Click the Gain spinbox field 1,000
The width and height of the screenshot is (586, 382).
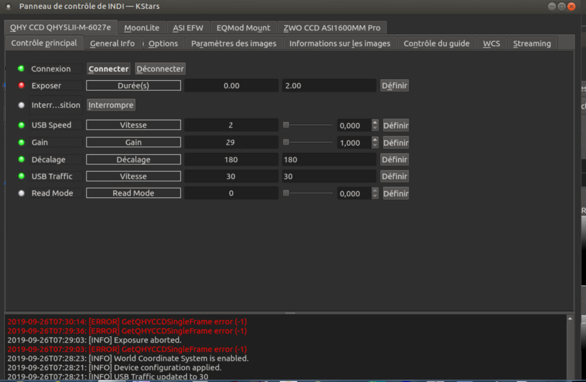355,143
